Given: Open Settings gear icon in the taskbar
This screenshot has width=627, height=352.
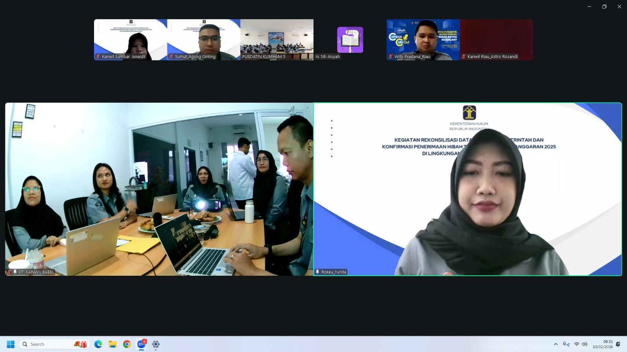Looking at the screenshot, I should [x=156, y=344].
